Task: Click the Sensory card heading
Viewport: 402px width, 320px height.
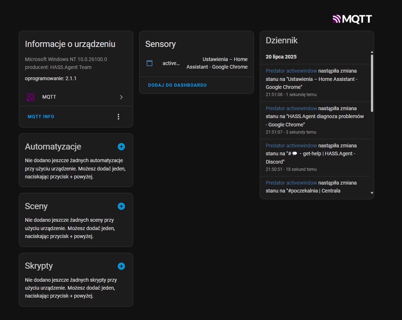Action: 160,44
